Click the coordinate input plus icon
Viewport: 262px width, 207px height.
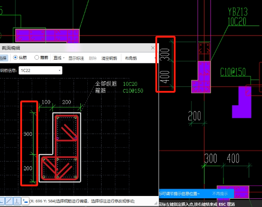point(25,201)
